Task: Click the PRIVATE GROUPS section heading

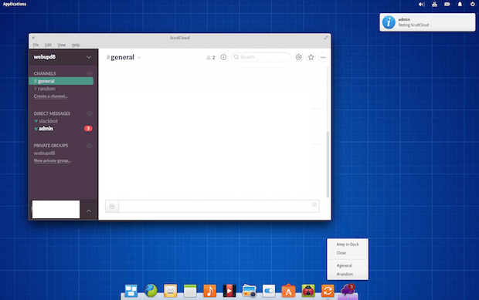Action: click(51, 146)
